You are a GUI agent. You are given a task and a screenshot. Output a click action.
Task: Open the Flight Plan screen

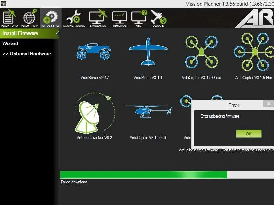pos(30,18)
